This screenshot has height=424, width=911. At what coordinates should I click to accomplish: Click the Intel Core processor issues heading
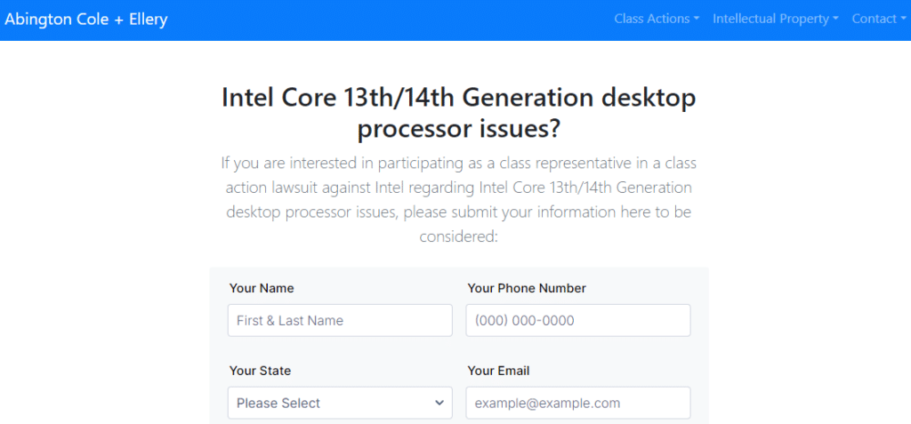(458, 114)
